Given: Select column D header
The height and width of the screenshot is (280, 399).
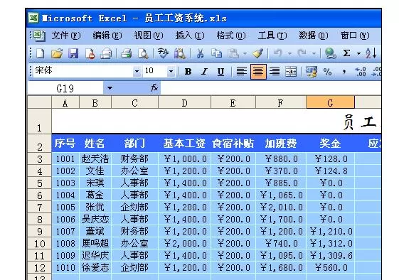Looking at the screenshot, I should 184,102.
